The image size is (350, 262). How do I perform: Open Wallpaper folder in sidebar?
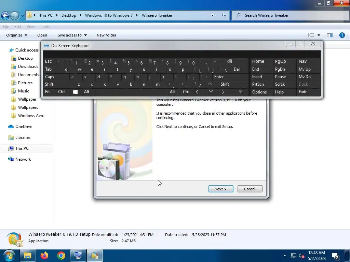tap(27, 99)
